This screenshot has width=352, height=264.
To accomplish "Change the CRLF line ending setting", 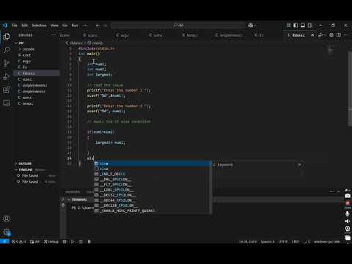I will coord(296,241).
